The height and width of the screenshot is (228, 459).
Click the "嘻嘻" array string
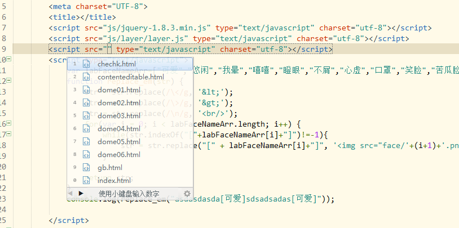[x=262, y=70]
